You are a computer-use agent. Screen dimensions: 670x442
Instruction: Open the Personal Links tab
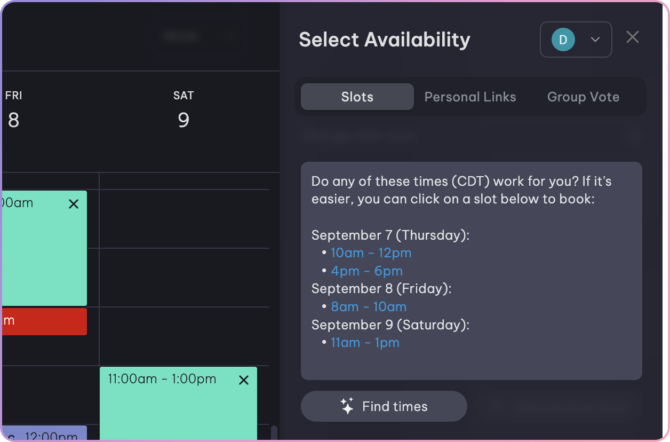(470, 97)
